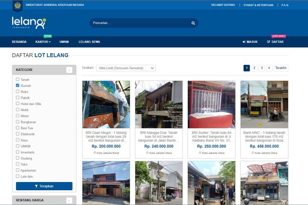Tick the Hotel dan Villa checkbox
Image resolution: width=308 pixels, height=205 pixels.
18,103
